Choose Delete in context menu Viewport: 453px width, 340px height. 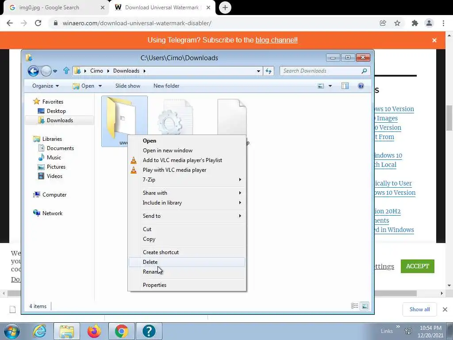[187, 262]
